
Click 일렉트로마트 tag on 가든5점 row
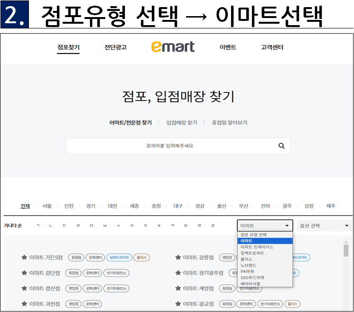coord(119,257)
